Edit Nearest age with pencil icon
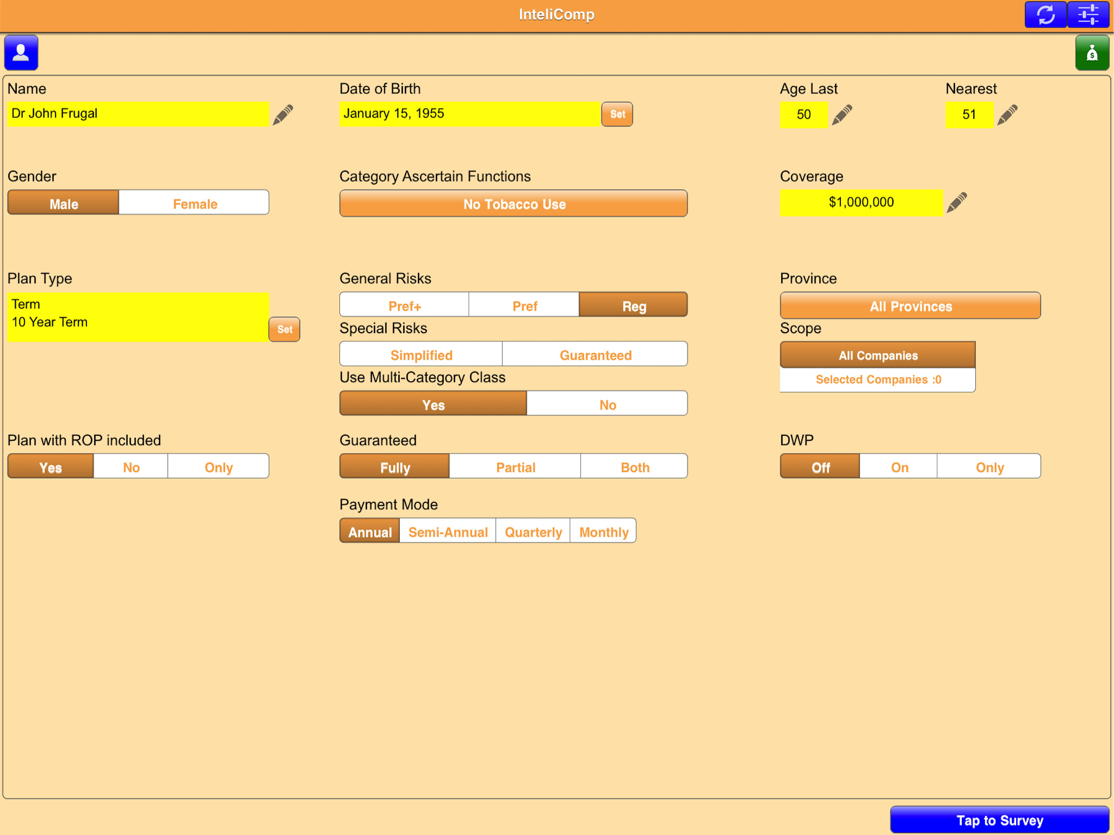The width and height of the screenshot is (1114, 835). [1007, 115]
